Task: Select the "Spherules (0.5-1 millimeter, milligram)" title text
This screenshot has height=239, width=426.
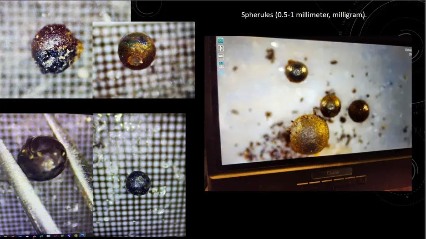Action: 303,15
